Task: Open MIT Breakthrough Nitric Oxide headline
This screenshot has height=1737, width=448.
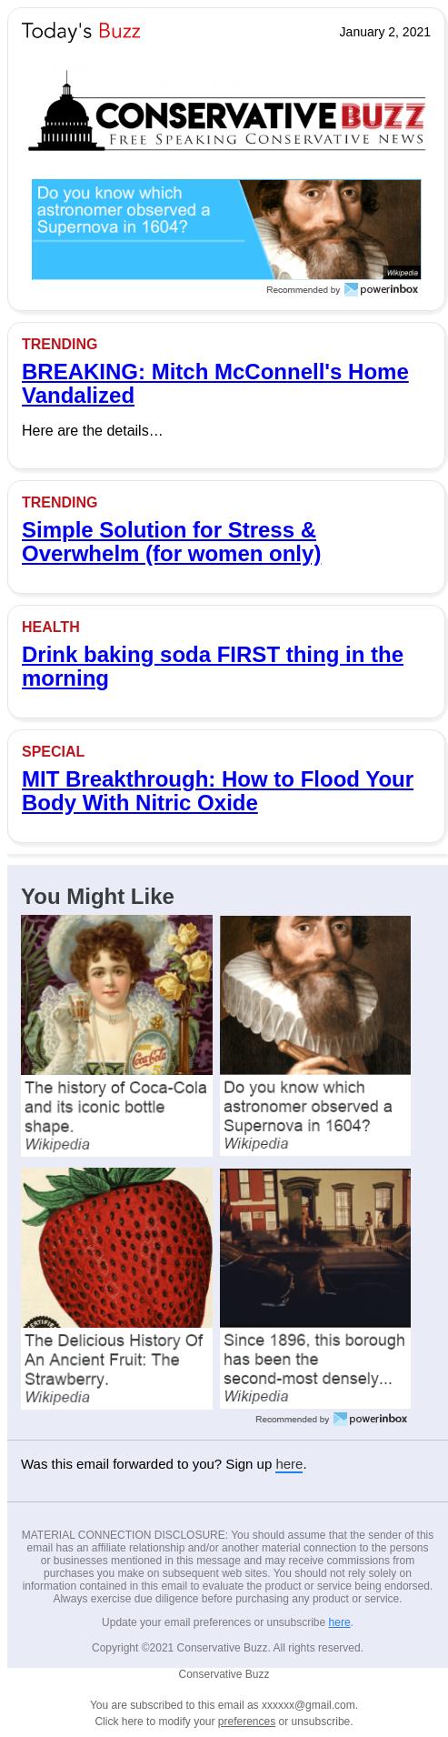Action: (217, 791)
